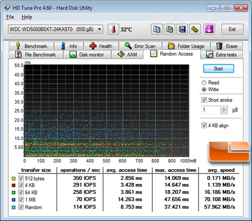The width and height of the screenshot is (252, 221).
Task: Click the HD Tune title bar icon
Action: click(7, 7)
